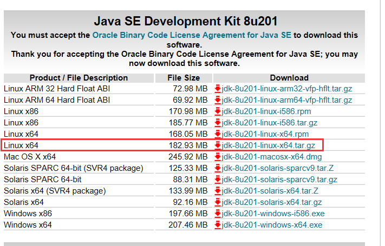
Task: Select the 92.16 MB file size
Action: click(x=190, y=202)
